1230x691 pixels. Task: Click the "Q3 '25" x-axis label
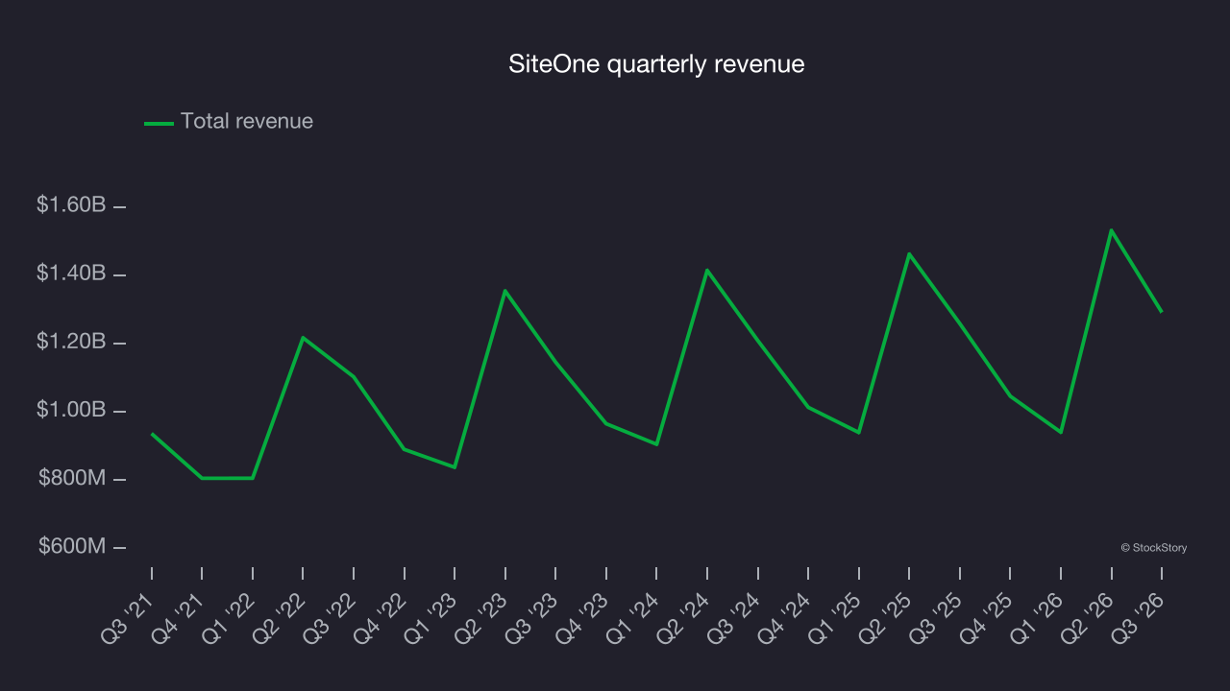935,618
